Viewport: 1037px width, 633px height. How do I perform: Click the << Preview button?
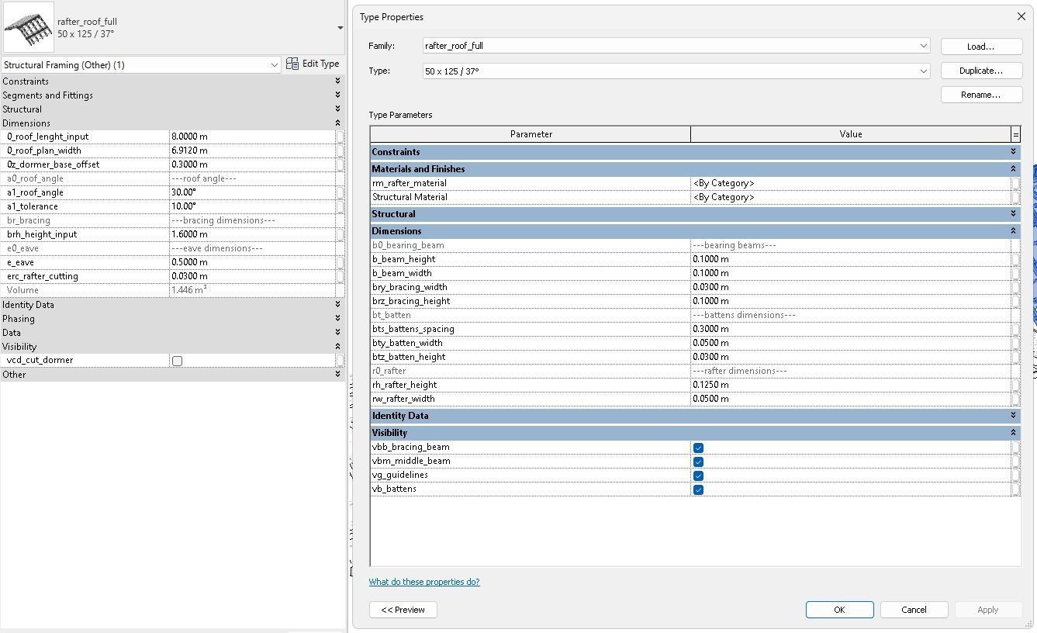coord(403,610)
